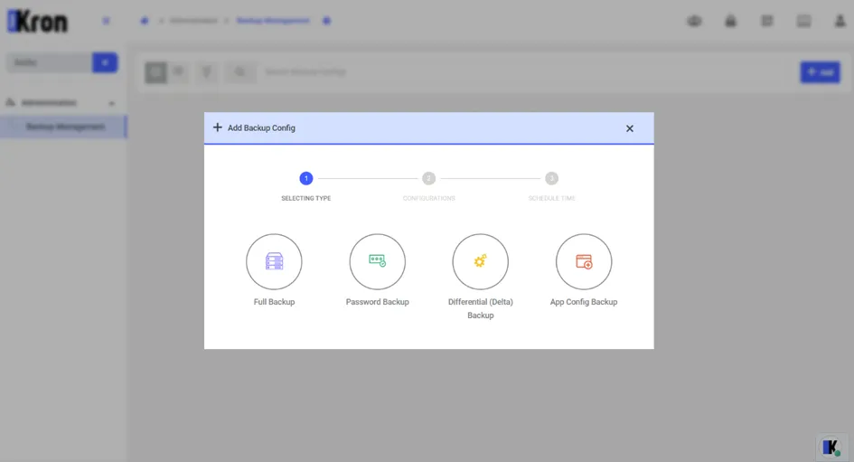The width and height of the screenshot is (854, 462).
Task: Select the App Config Backup icon
Action: pos(584,261)
